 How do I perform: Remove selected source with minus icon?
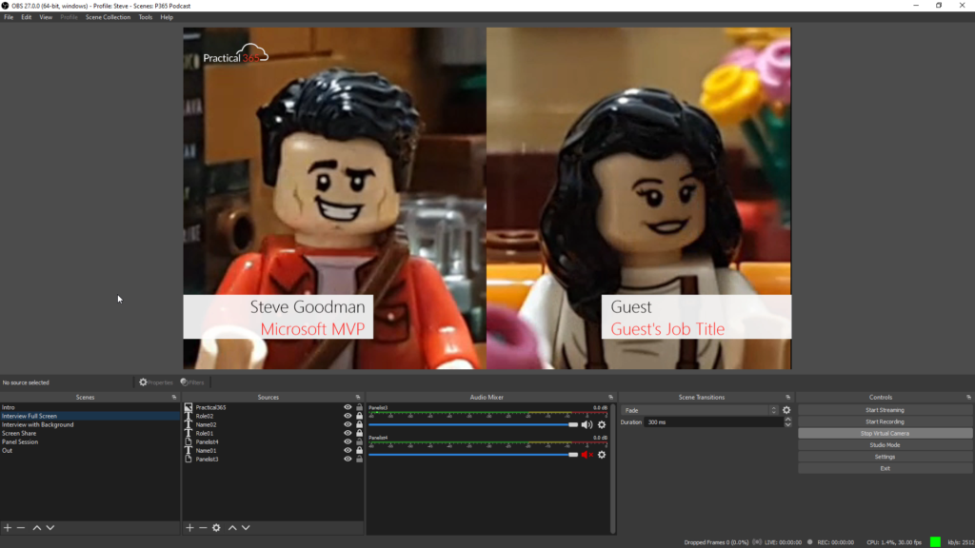[x=203, y=527]
